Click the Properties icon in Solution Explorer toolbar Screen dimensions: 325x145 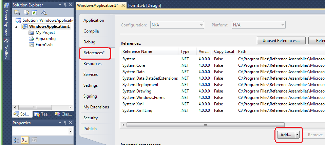click(17, 13)
